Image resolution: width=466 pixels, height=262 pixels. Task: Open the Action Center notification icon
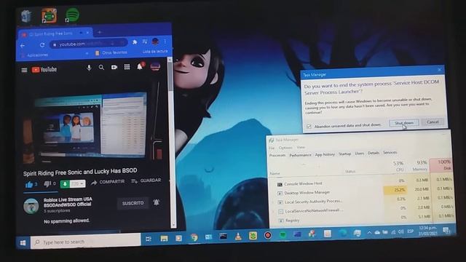click(446, 230)
